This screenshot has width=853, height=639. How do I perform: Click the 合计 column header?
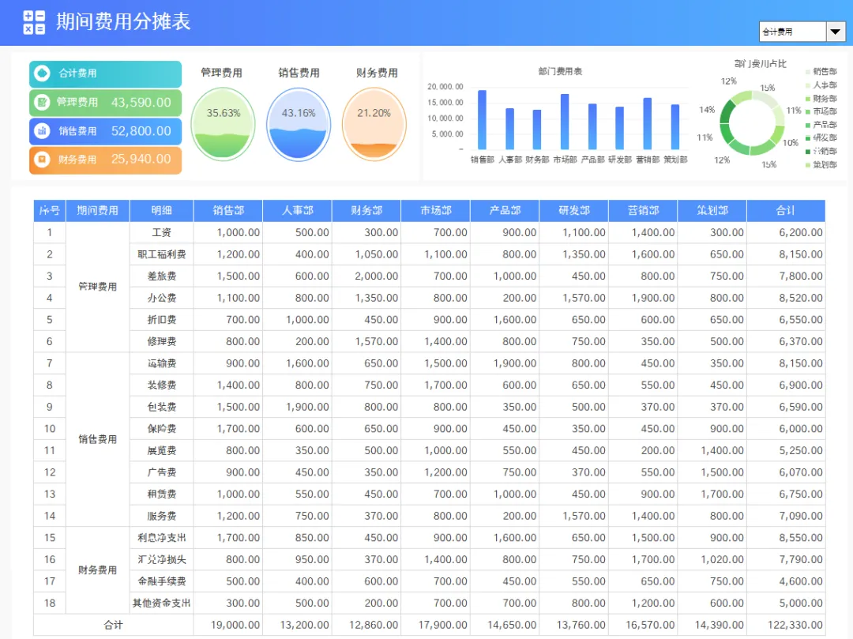pyautogui.click(x=786, y=210)
